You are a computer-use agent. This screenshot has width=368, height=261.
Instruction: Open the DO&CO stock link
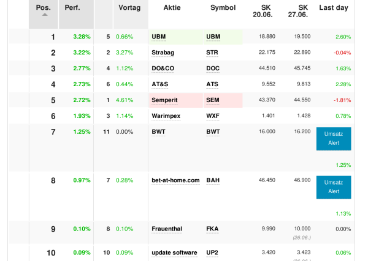tap(164, 68)
